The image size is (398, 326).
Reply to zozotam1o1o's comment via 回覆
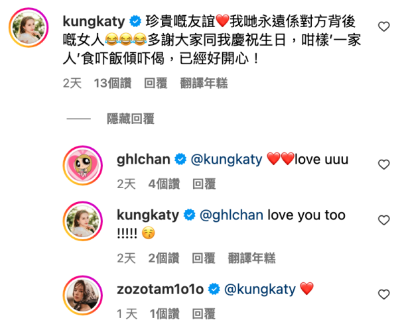204,314
